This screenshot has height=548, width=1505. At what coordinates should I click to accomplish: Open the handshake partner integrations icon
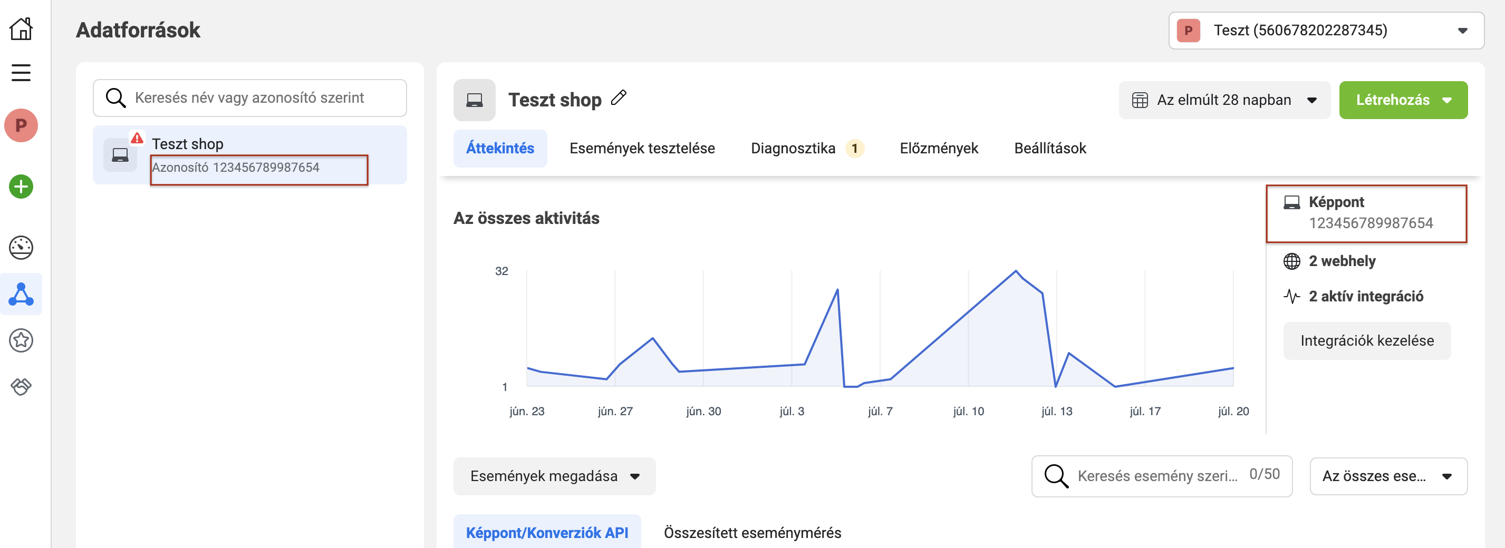click(21, 386)
